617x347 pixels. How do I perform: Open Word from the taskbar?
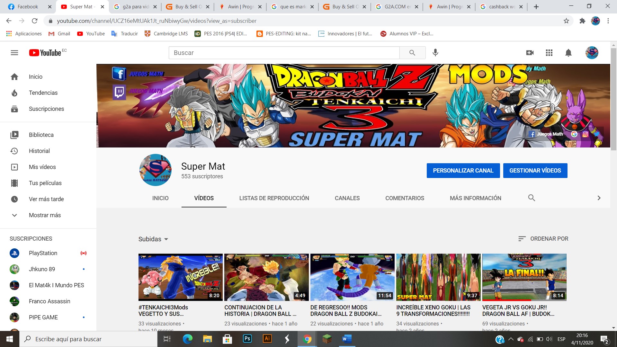[x=347, y=339]
